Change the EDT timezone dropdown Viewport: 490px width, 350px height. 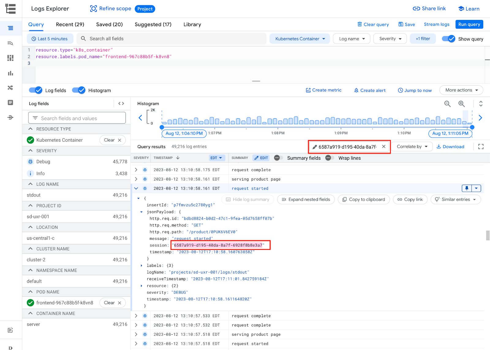217,158
